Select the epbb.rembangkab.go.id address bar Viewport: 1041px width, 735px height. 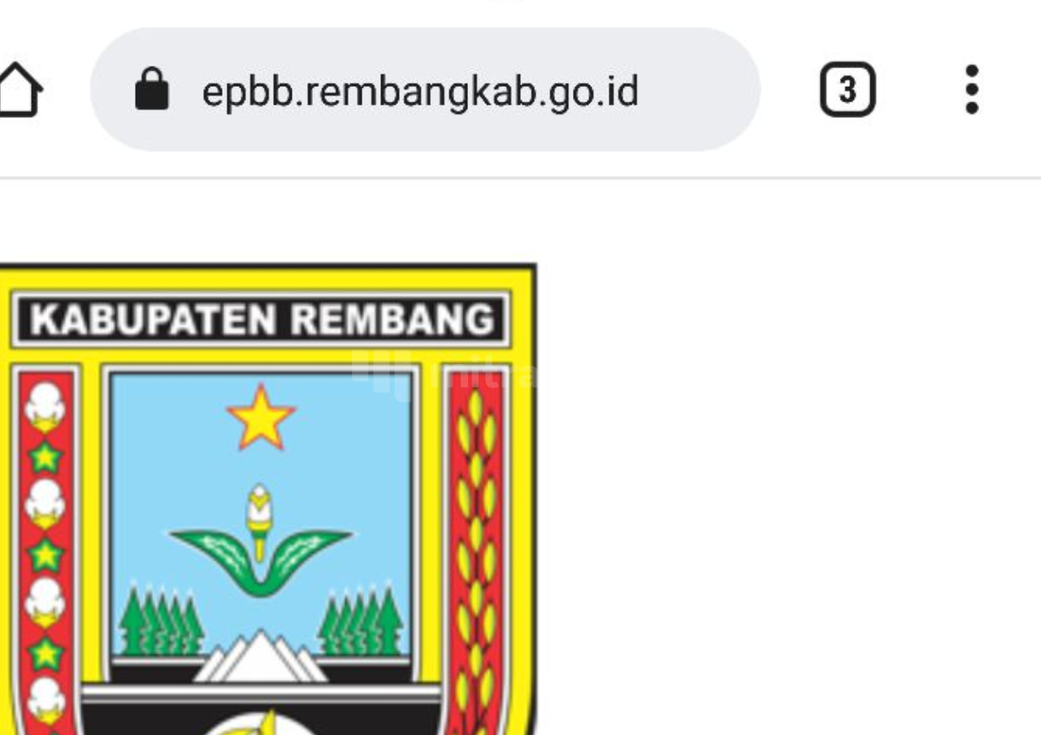(x=425, y=89)
